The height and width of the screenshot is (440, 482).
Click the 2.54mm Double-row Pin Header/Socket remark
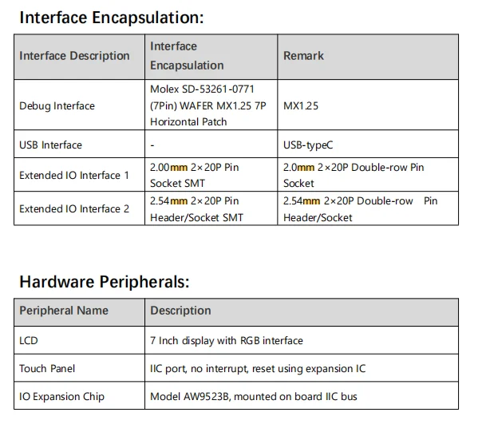pyautogui.click(x=361, y=209)
